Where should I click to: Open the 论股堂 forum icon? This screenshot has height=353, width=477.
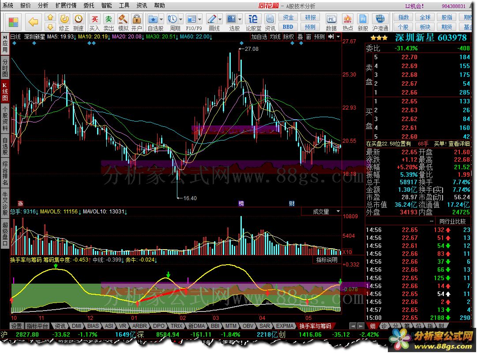253,19
